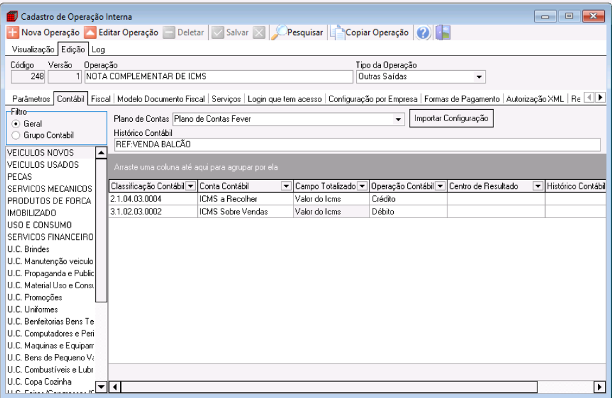This screenshot has height=398, width=612.
Task: Click the list's down scroll arrow
Action: [101, 387]
